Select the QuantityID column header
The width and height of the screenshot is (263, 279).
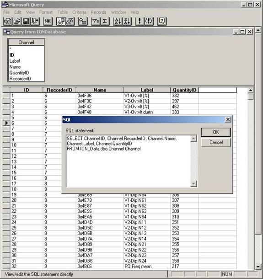pyautogui.click(x=184, y=90)
